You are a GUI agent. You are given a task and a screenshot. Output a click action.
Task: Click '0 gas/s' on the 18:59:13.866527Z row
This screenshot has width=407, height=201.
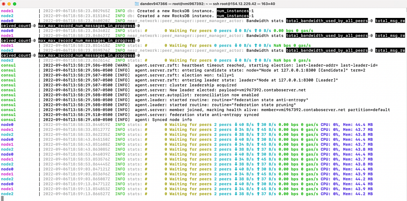tap(310, 194)
